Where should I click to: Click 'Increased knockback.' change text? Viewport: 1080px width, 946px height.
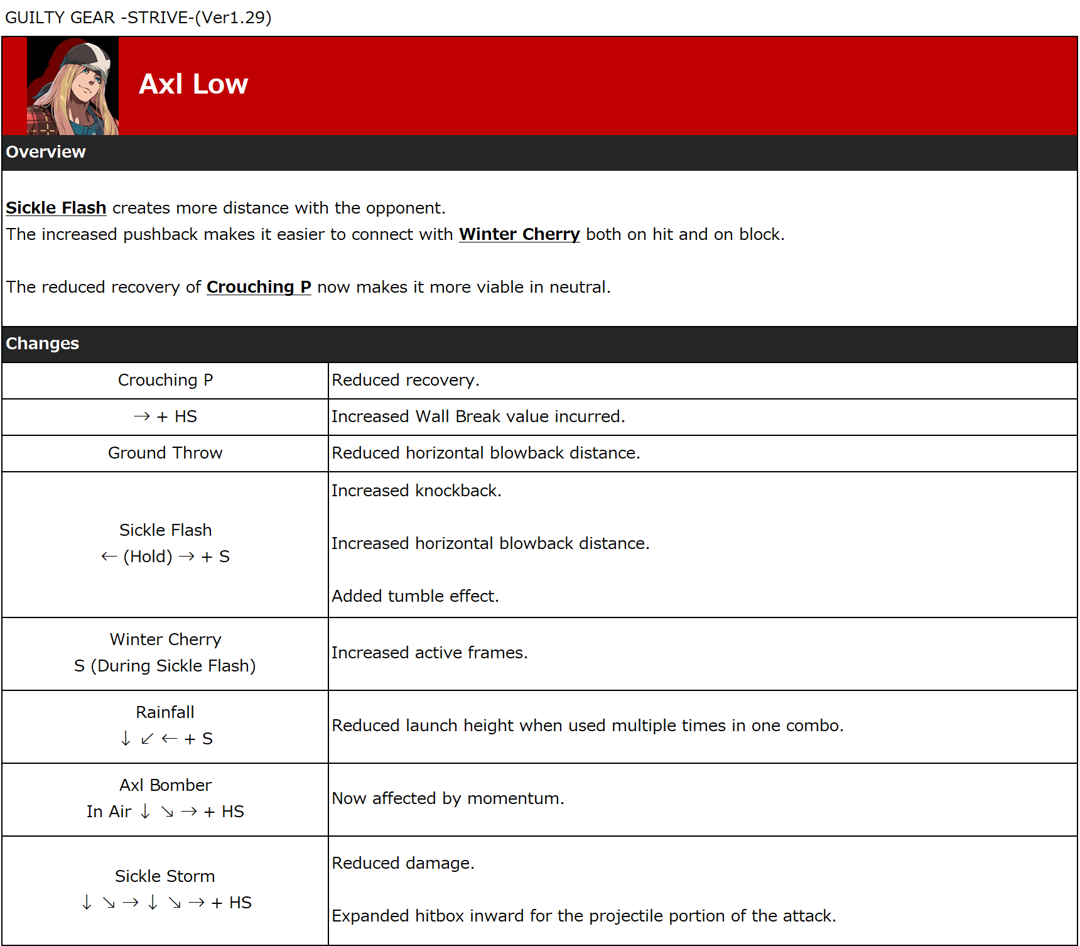[x=416, y=491]
